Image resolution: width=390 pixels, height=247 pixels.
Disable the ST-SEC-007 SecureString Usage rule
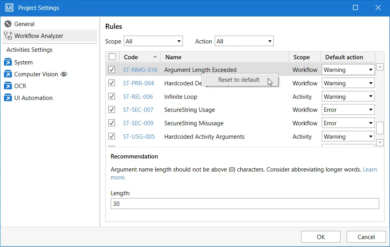(112, 109)
